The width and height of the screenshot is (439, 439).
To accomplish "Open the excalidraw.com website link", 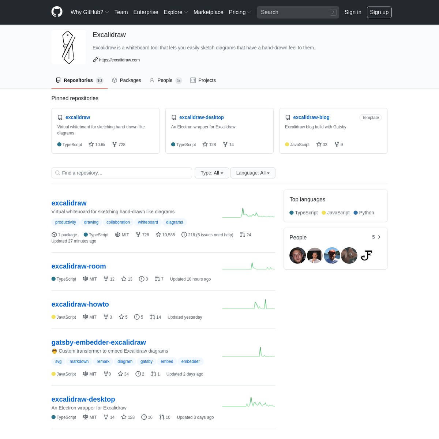I will point(119,60).
